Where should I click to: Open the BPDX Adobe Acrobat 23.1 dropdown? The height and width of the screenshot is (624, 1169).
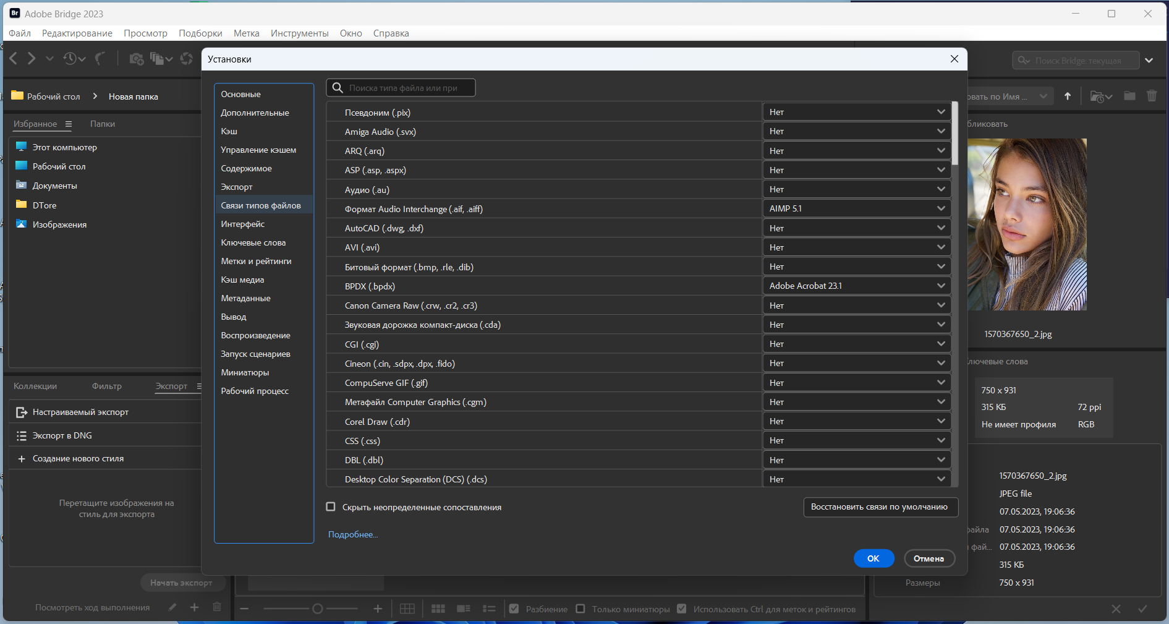point(857,286)
